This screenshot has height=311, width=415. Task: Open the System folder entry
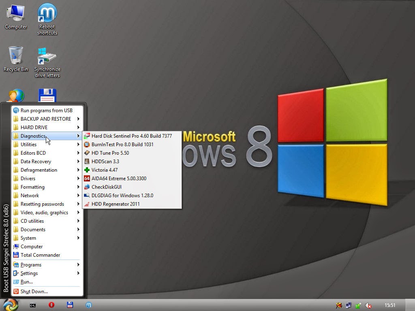[48, 238]
